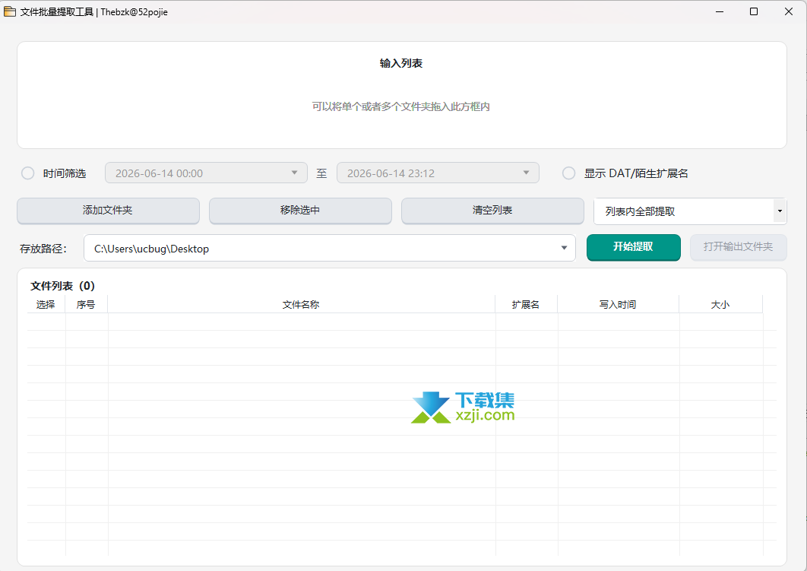
Task: Sort by 文件名称 column header
Action: [301, 304]
